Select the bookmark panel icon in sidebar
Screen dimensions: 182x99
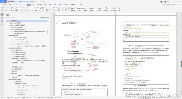2,21
